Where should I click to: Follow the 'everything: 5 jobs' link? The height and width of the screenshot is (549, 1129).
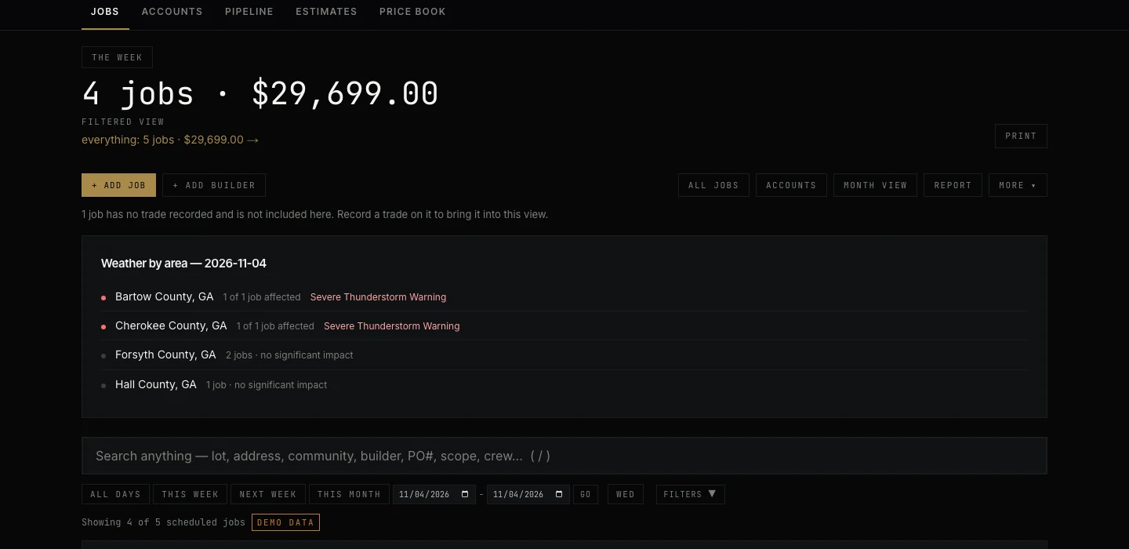[170, 140]
